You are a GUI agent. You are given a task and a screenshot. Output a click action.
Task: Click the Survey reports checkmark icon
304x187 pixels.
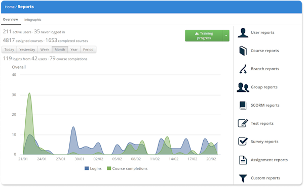click(x=243, y=142)
